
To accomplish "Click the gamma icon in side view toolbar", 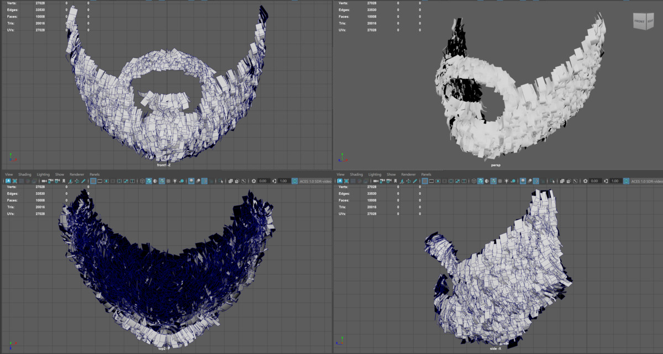I will [x=607, y=181].
